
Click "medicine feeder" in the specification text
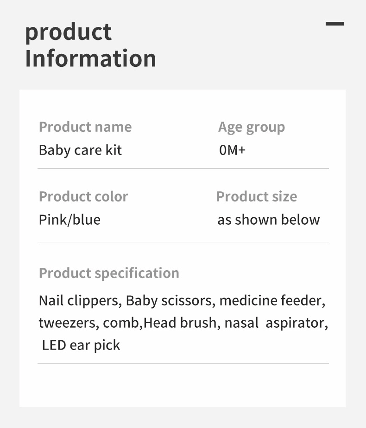(271, 300)
